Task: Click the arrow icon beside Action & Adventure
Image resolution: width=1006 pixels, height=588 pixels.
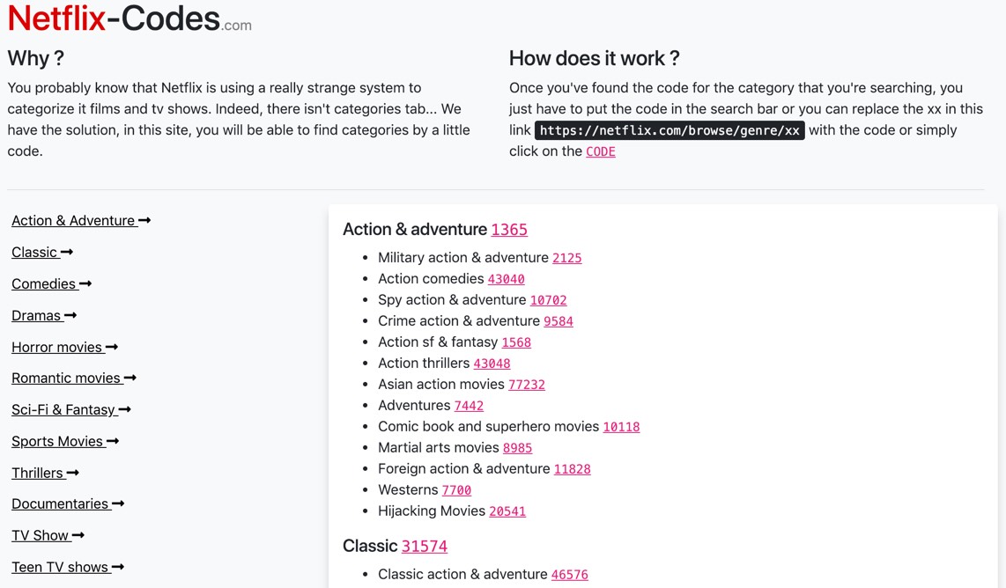Action: pos(144,221)
